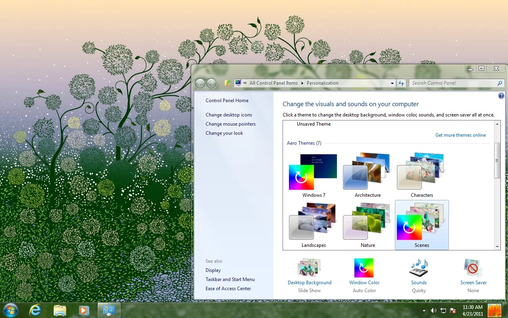Click the taskbar clock showing 11:30 AM
Screen dimensions: 508x318
pos(472,310)
